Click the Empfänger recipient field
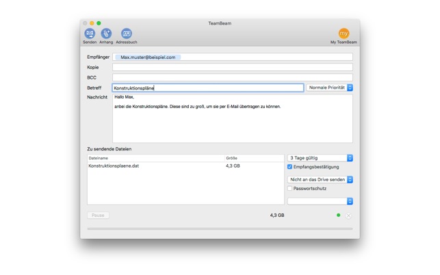This screenshot has height=275, width=440. point(233,57)
